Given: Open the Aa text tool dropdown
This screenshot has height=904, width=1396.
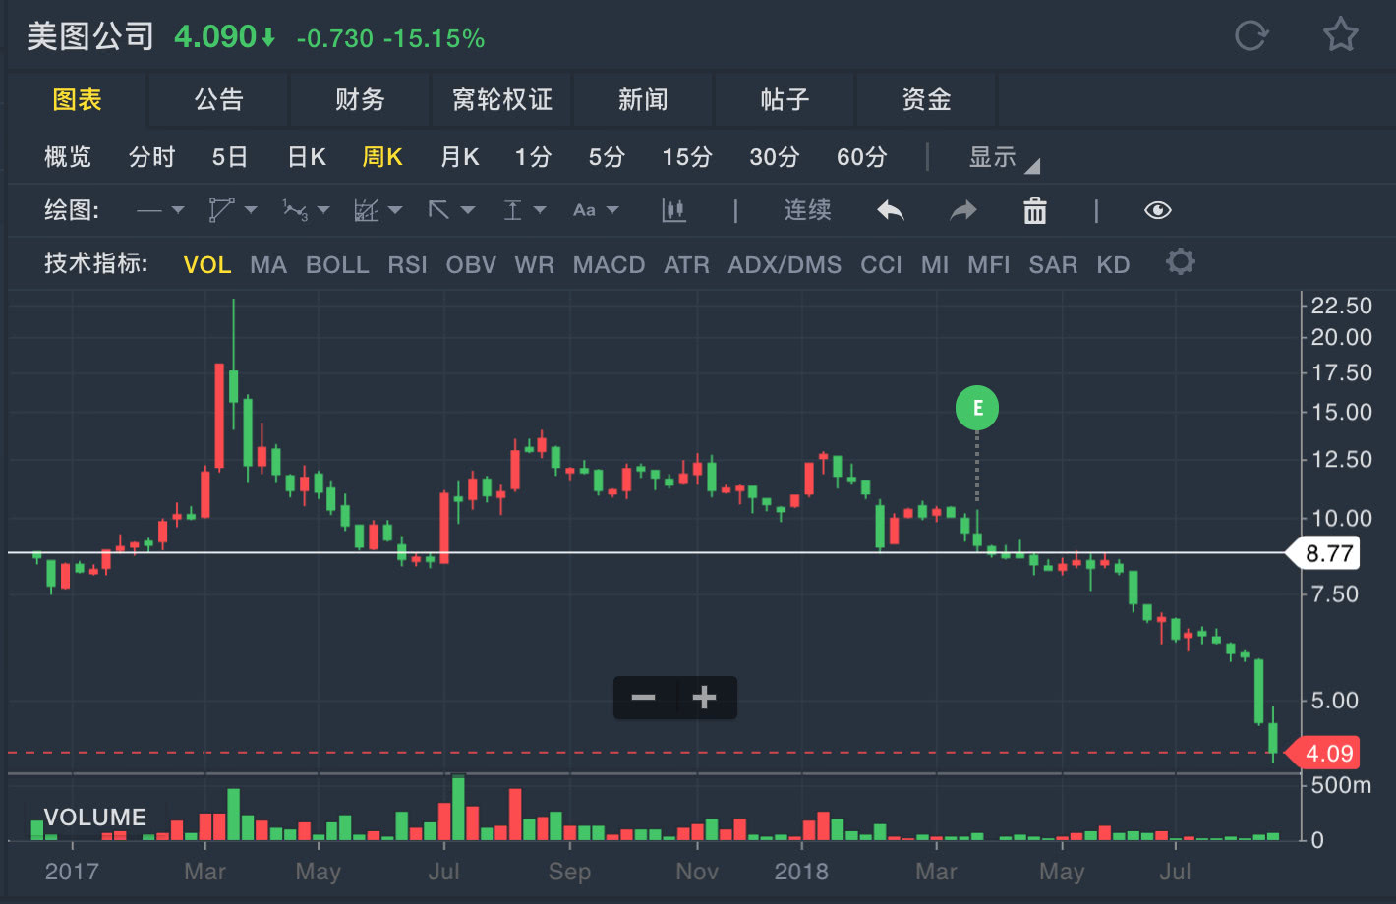Looking at the screenshot, I should tap(596, 210).
